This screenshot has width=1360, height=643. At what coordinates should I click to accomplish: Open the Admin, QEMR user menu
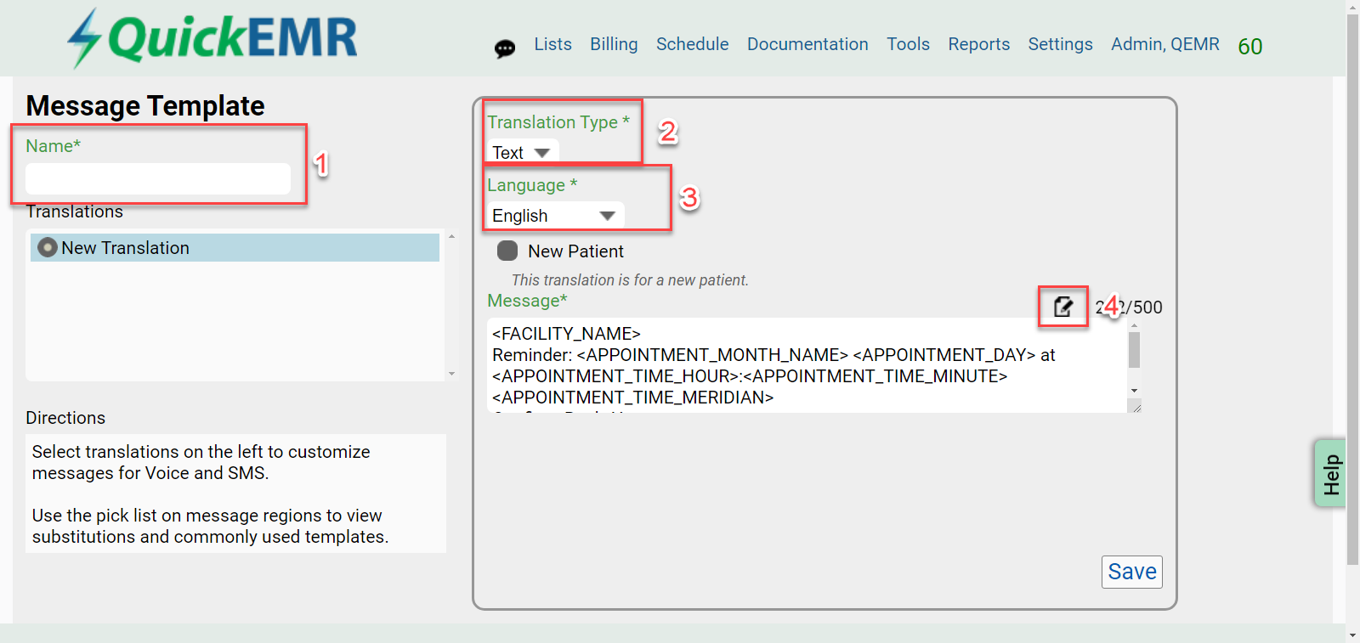pyautogui.click(x=1164, y=44)
